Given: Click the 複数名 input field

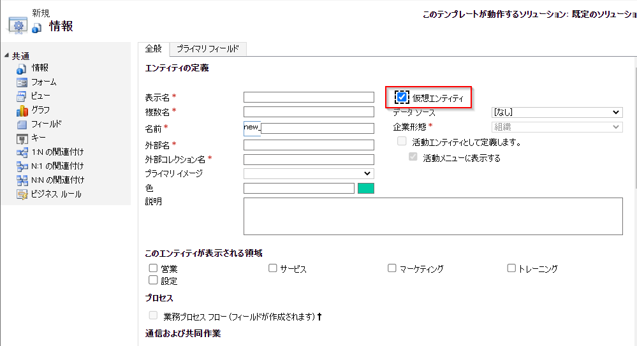Looking at the screenshot, I should 309,112.
